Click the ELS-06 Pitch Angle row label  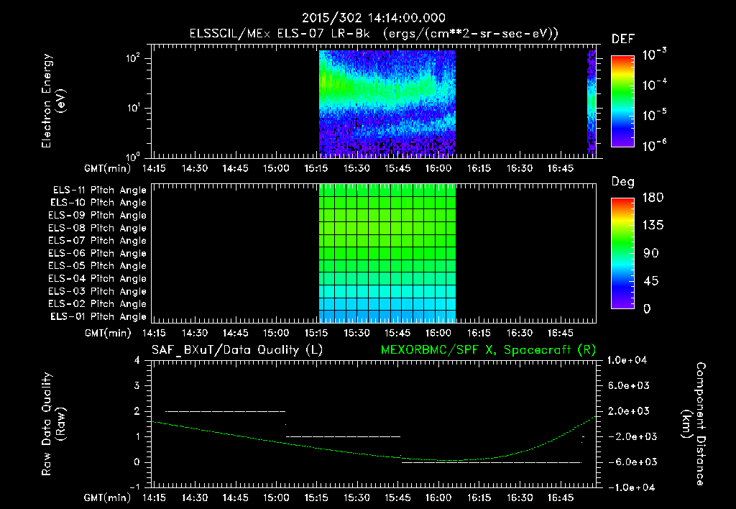98,254
